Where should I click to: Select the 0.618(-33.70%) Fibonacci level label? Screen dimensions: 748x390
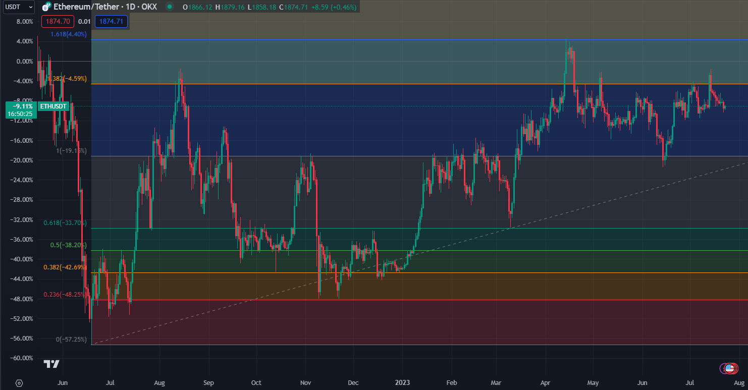point(65,223)
